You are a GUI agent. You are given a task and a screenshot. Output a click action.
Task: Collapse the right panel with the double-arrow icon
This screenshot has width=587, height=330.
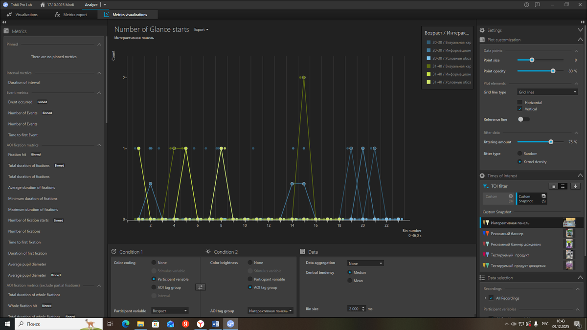[x=582, y=22]
